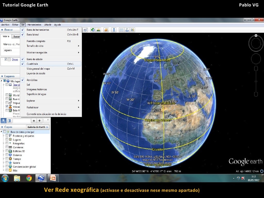Enable the Fotografías layer checkbox
The height and width of the screenshot is (198, 264).
(7, 143)
